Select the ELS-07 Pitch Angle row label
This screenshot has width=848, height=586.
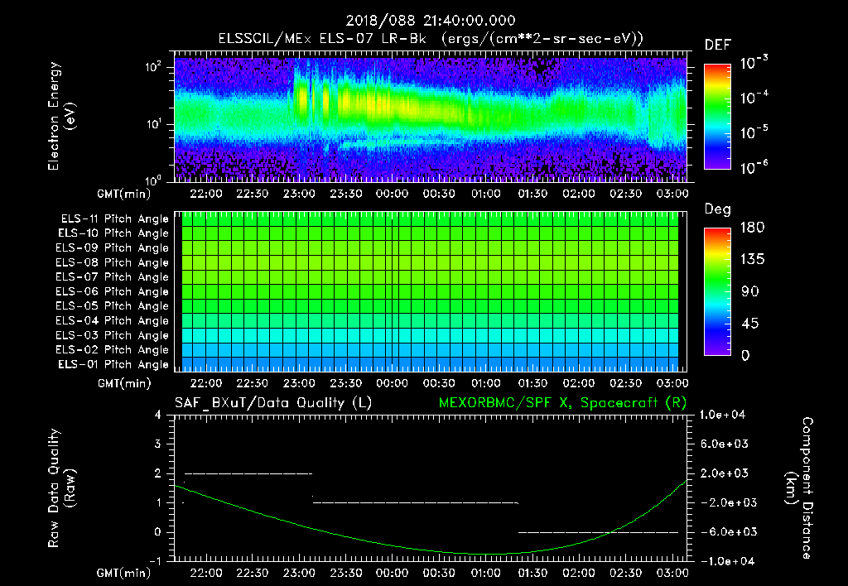(x=113, y=277)
